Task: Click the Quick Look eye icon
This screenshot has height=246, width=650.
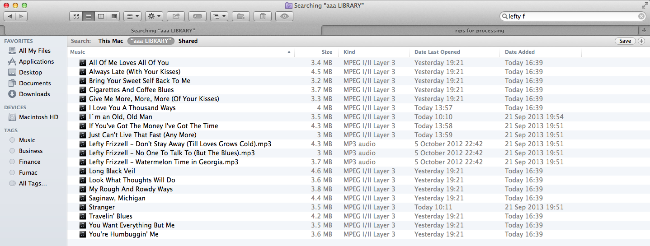Action: (x=284, y=16)
